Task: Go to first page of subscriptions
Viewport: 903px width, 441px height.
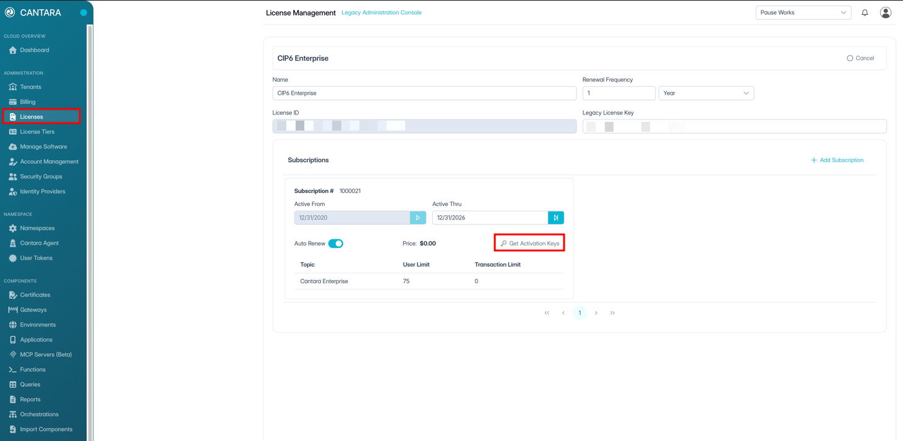Action: coord(547,313)
